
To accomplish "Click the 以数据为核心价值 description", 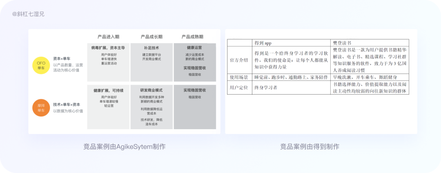I will click(68, 111).
